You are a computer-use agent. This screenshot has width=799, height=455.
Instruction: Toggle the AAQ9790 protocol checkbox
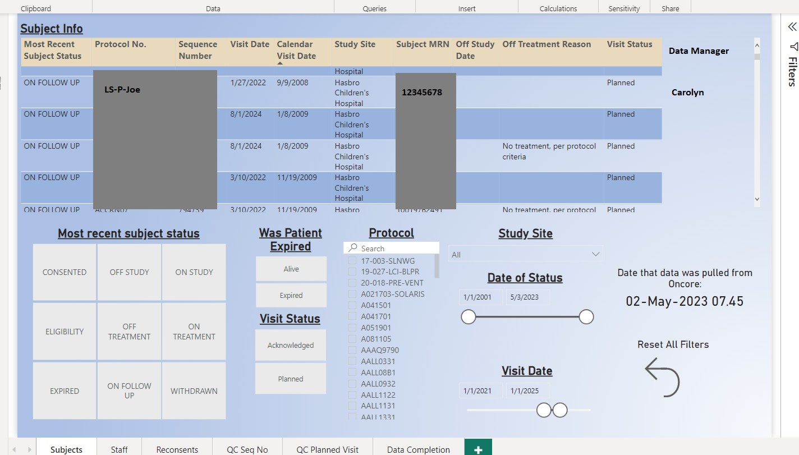click(x=352, y=350)
